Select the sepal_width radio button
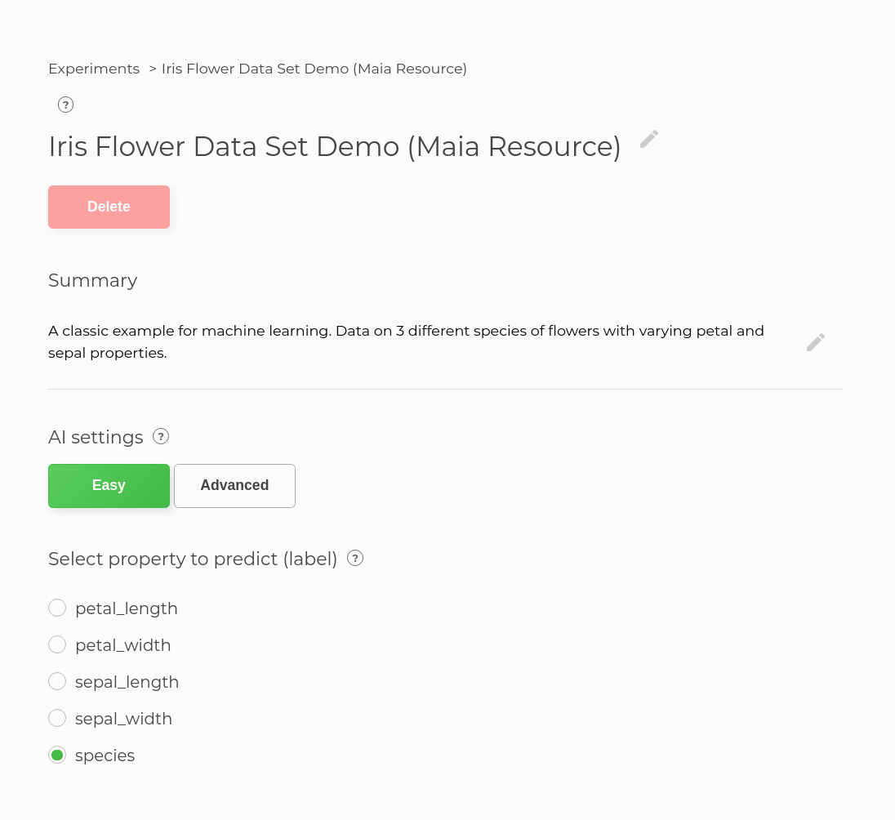Screen dimensions: 895x820 pos(57,718)
